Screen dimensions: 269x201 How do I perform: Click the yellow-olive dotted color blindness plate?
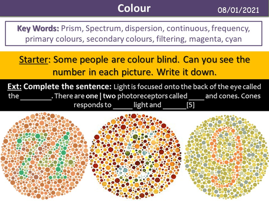(x=226, y=157)
